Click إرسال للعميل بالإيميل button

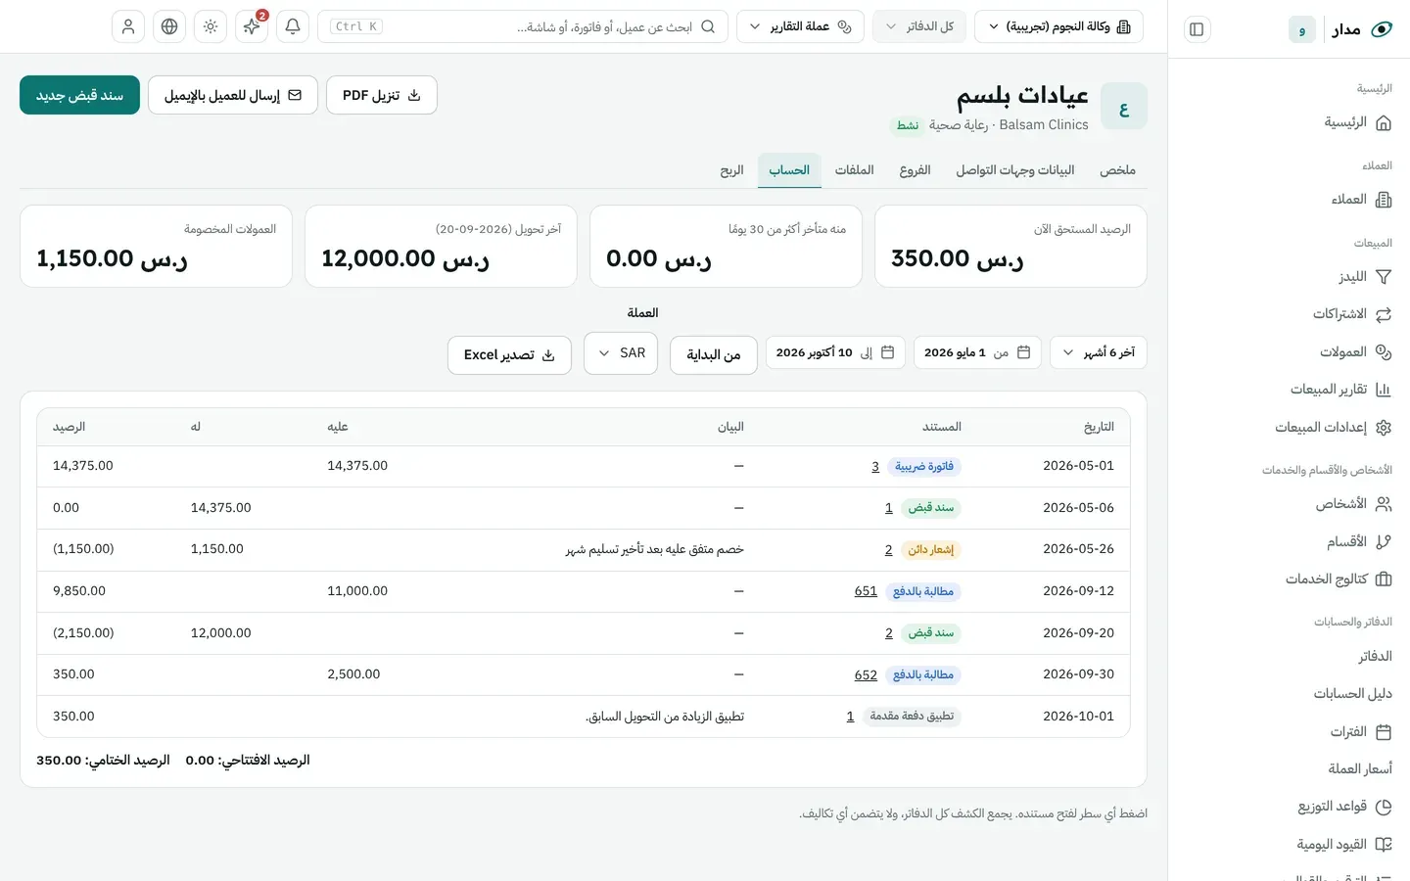click(233, 95)
